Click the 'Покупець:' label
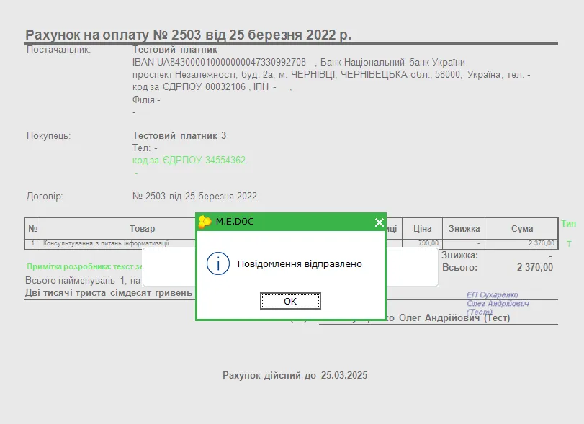This screenshot has height=424, width=584. (48, 135)
